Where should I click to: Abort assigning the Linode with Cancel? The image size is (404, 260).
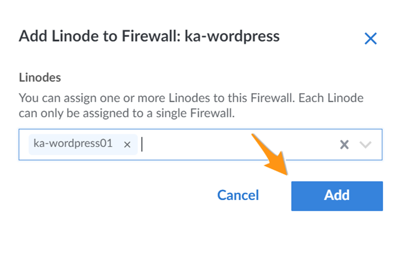point(238,195)
